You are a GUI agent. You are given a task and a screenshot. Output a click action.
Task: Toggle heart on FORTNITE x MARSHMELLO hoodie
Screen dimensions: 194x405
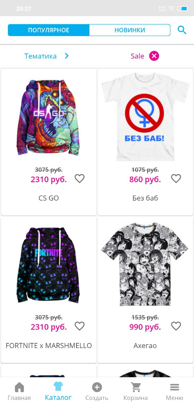point(80,326)
